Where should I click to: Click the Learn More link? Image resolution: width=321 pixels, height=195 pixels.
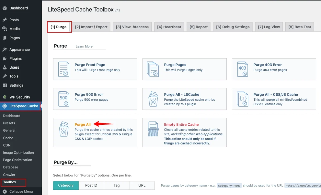point(84,46)
